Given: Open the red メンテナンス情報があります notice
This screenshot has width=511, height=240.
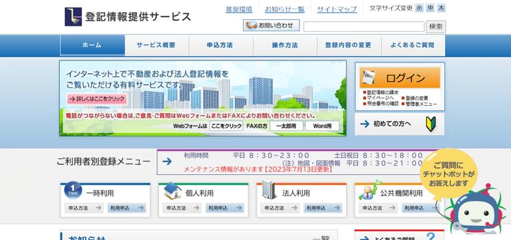Looking at the screenshot, I should tap(258, 170).
